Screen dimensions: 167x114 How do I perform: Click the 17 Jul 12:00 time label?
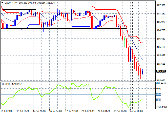pyautogui.click(x=72, y=111)
